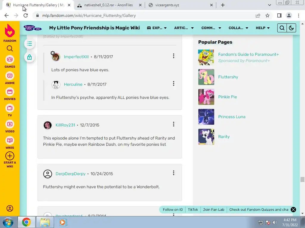
Task: Open the wiki search magnifier button
Action: 282,28
